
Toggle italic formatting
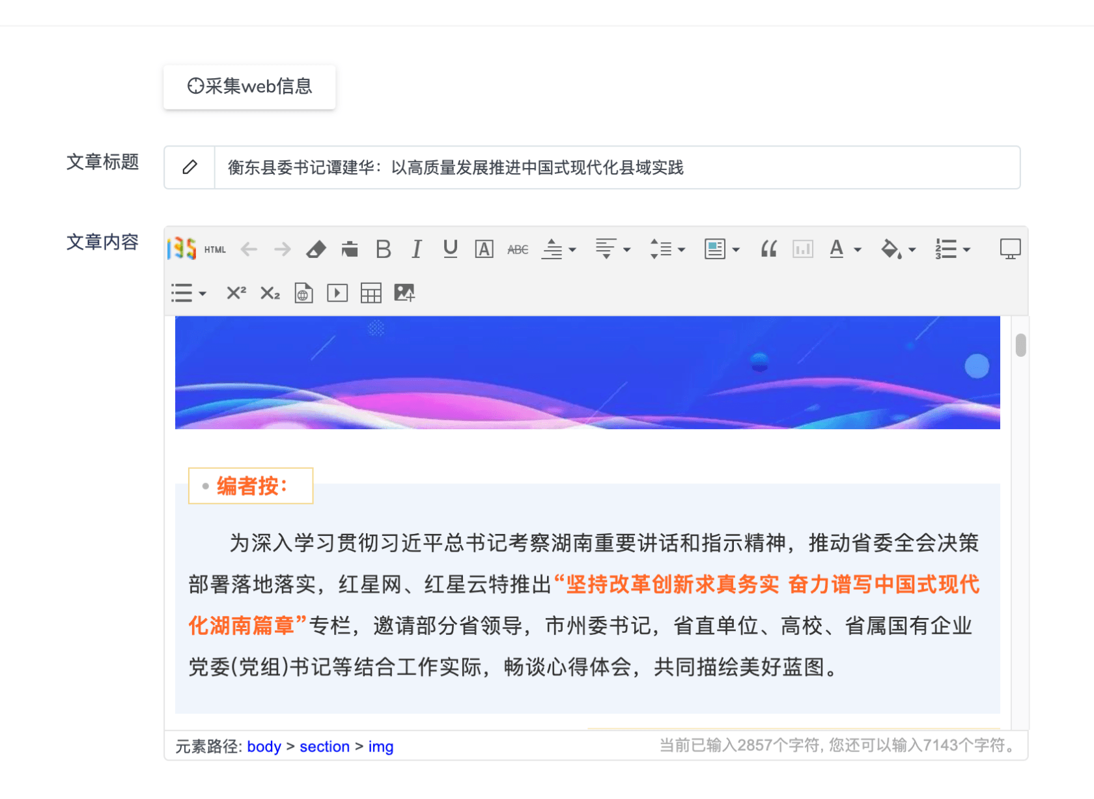[417, 249]
